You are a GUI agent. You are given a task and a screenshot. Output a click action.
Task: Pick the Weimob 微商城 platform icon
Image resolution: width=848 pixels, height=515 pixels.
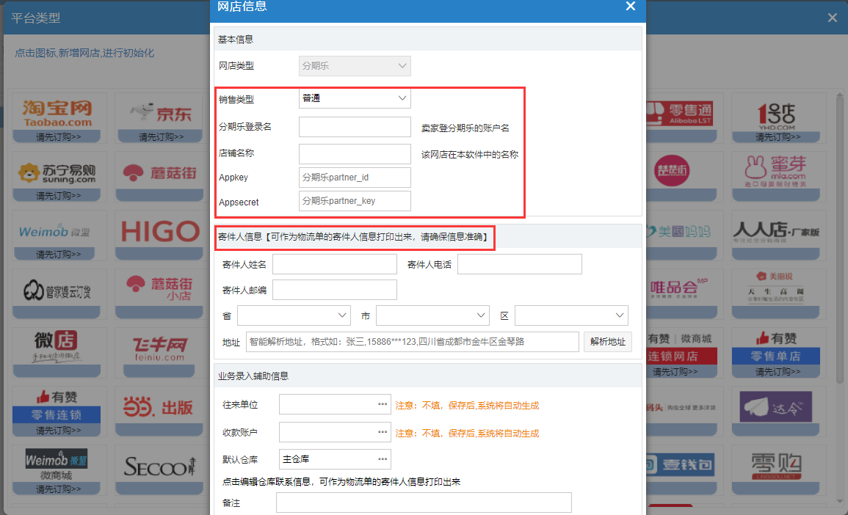coord(57,464)
